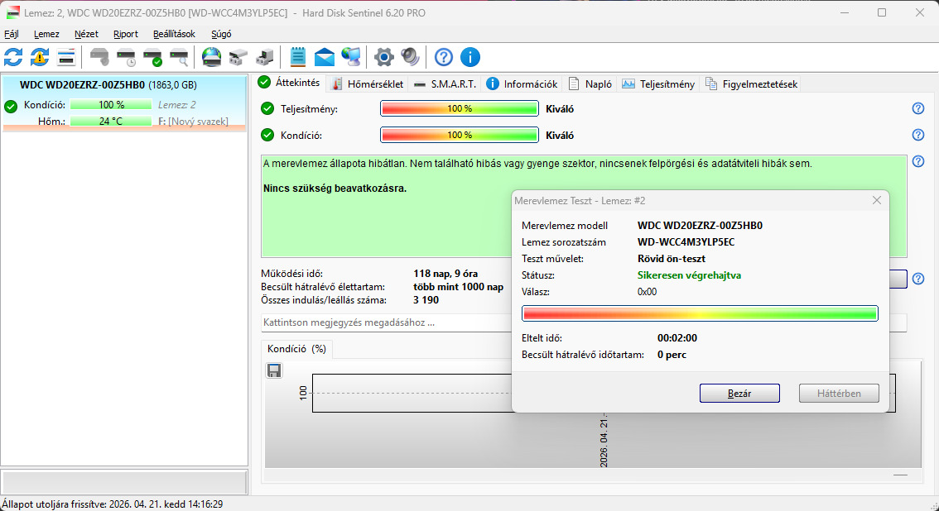Click the disk with clock icon
Image resolution: width=939 pixels, height=511 pixels.
pos(127,57)
